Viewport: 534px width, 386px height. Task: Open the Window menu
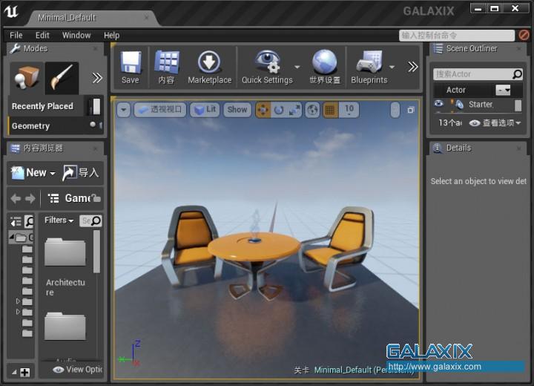[x=76, y=35]
